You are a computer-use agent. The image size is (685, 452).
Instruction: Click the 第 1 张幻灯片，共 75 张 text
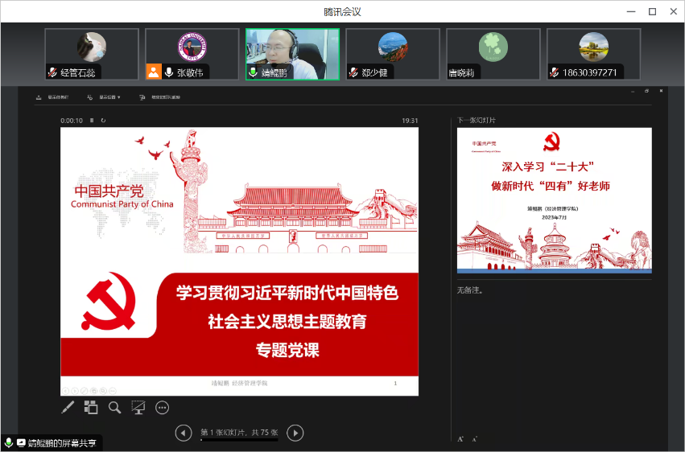(x=239, y=433)
